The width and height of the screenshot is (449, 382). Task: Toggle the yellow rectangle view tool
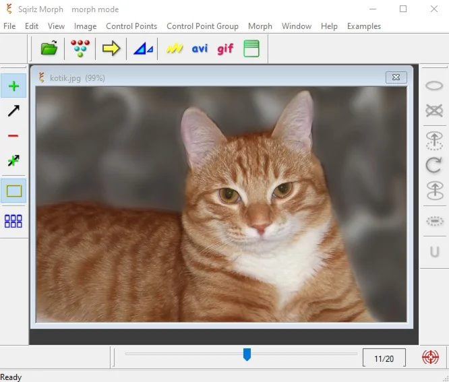pos(13,191)
